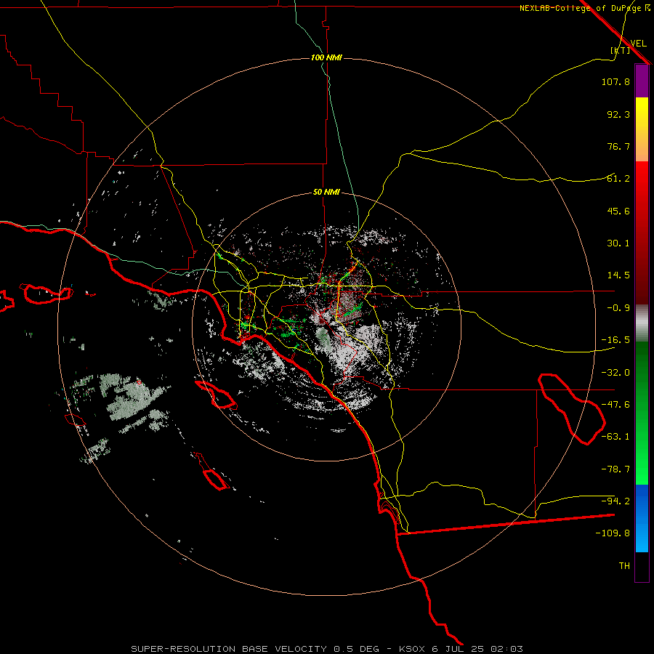The image size is (654, 654).
Task: Click the purple segment of the color bar
Action: [x=642, y=81]
